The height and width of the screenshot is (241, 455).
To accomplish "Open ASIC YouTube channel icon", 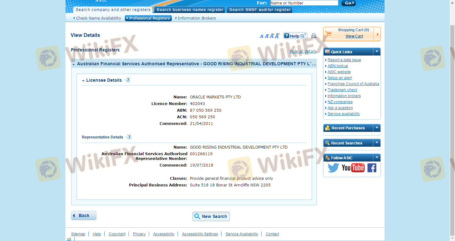I will coord(353,168).
